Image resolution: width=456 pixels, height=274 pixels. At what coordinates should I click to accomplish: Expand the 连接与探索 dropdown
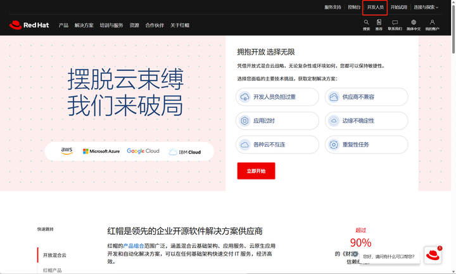426,7
